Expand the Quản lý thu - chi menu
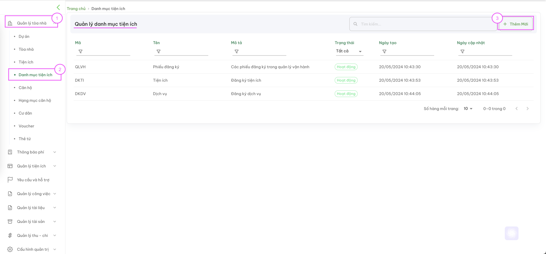Viewport: 546px width, 254px height. pos(55,236)
